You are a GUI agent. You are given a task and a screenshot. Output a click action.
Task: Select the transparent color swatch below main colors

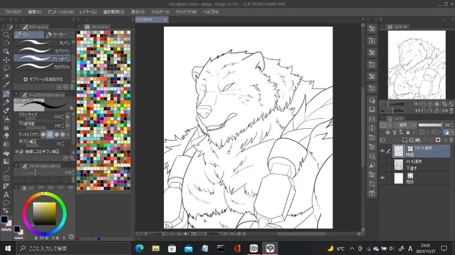point(7,229)
